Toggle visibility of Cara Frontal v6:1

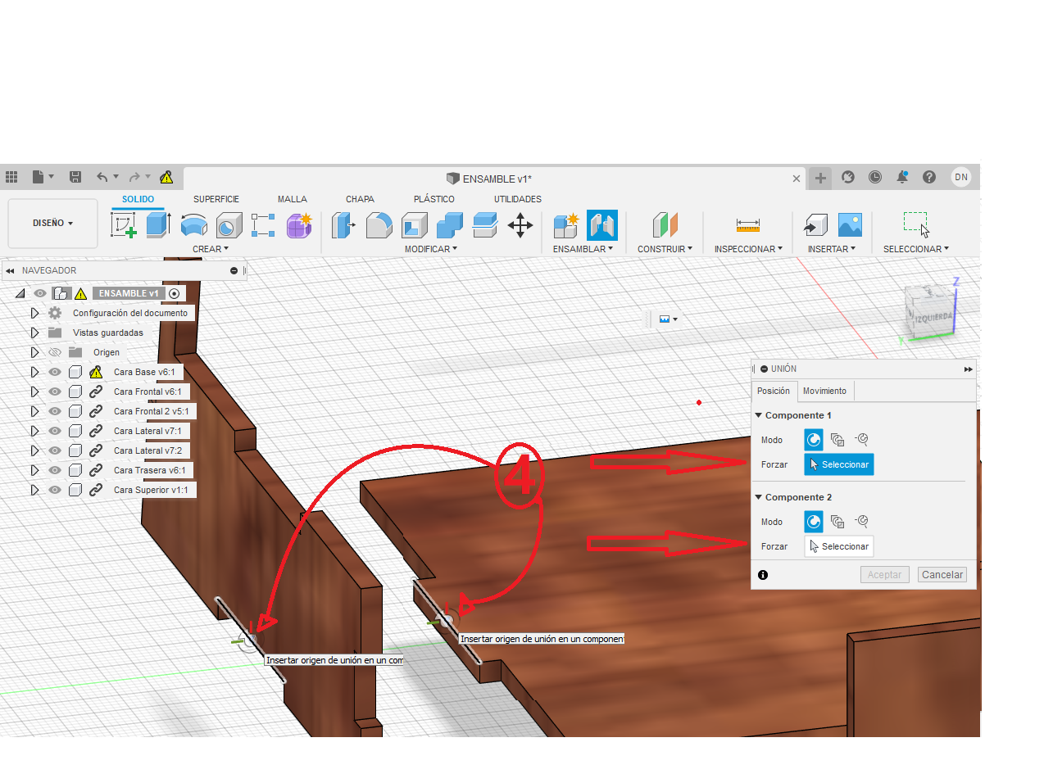point(55,391)
